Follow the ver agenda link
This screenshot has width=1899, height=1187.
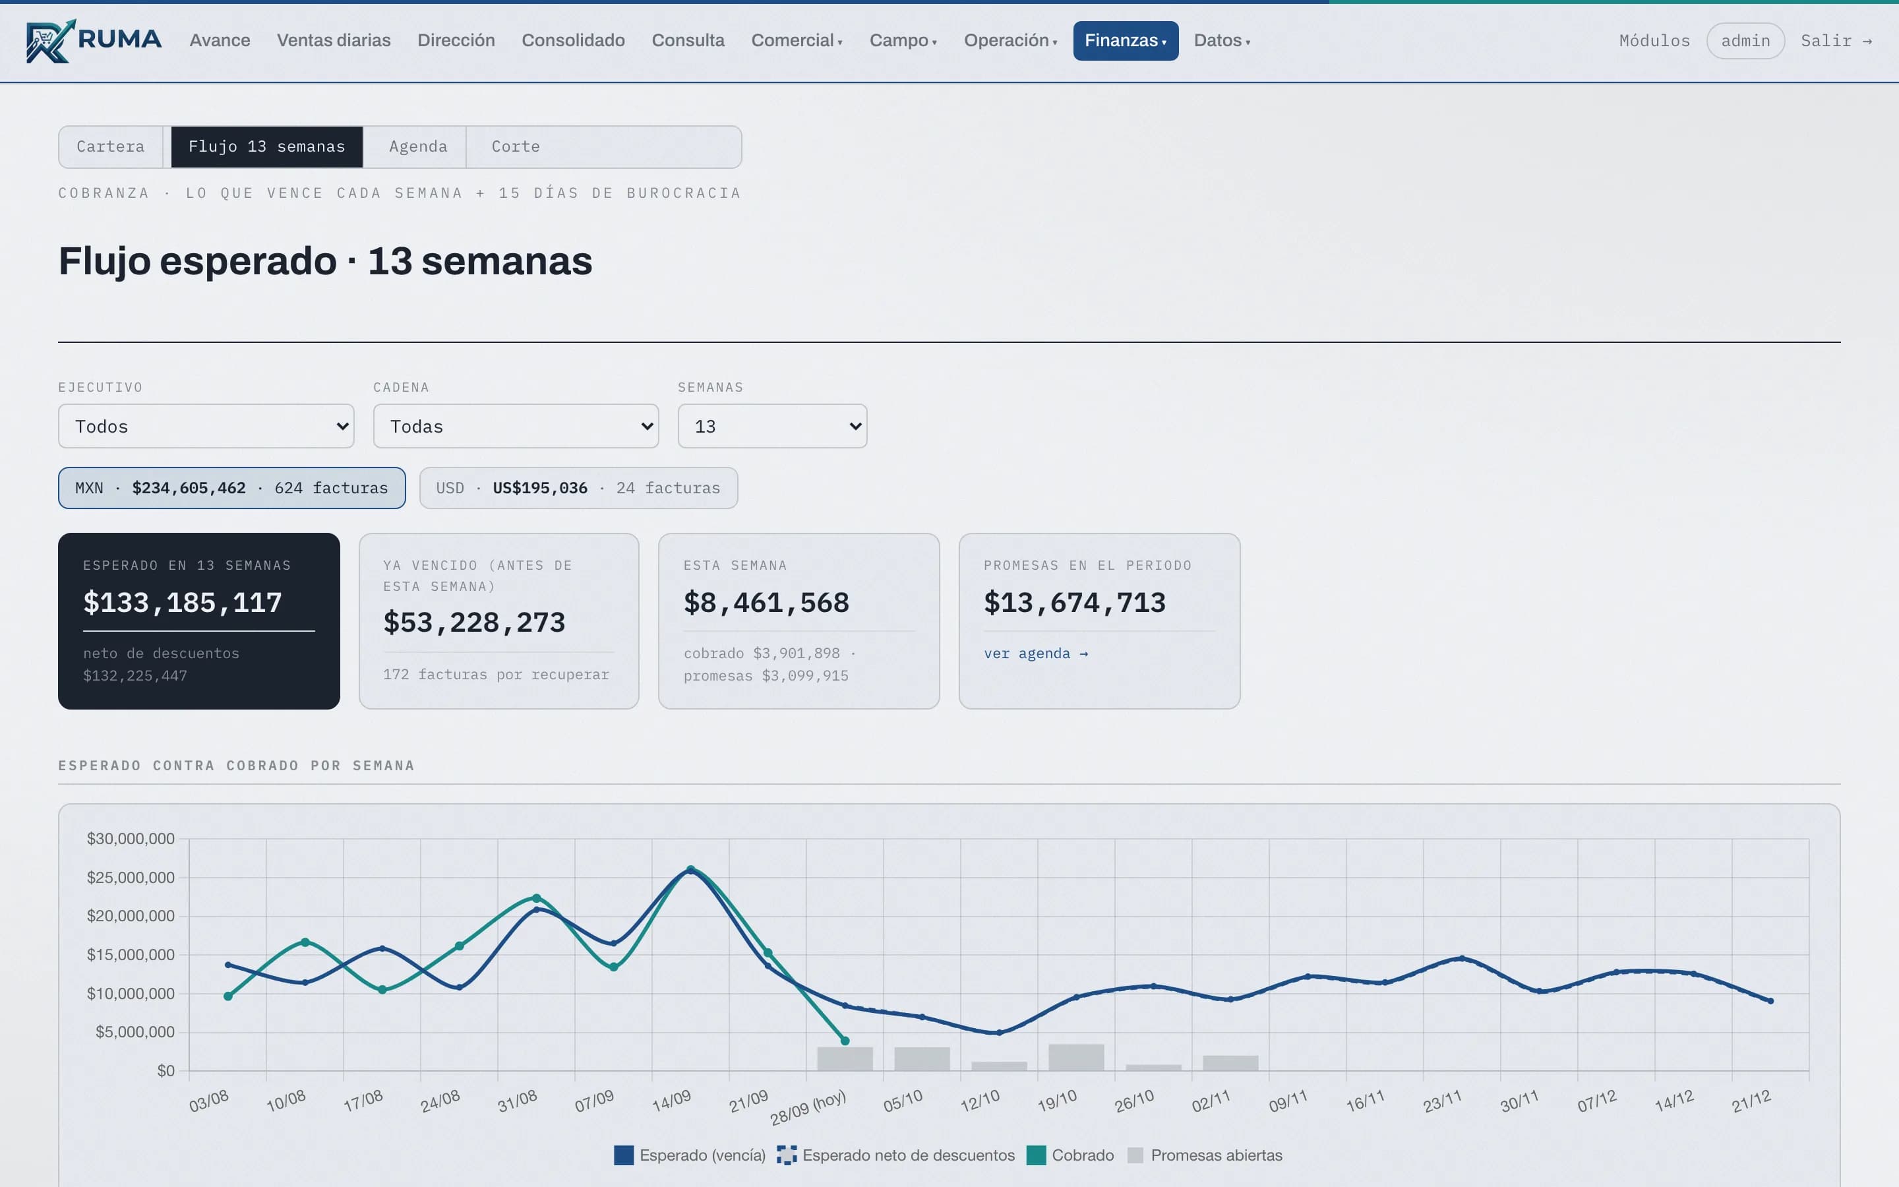click(1036, 653)
